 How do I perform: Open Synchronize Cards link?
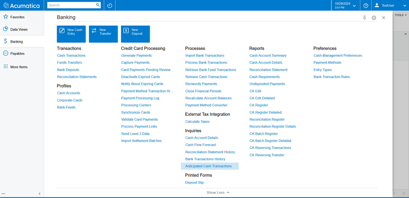point(135,113)
